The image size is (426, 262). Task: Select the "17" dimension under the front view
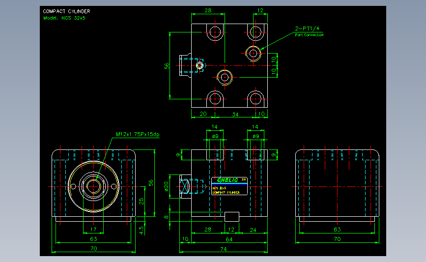tap(93, 230)
